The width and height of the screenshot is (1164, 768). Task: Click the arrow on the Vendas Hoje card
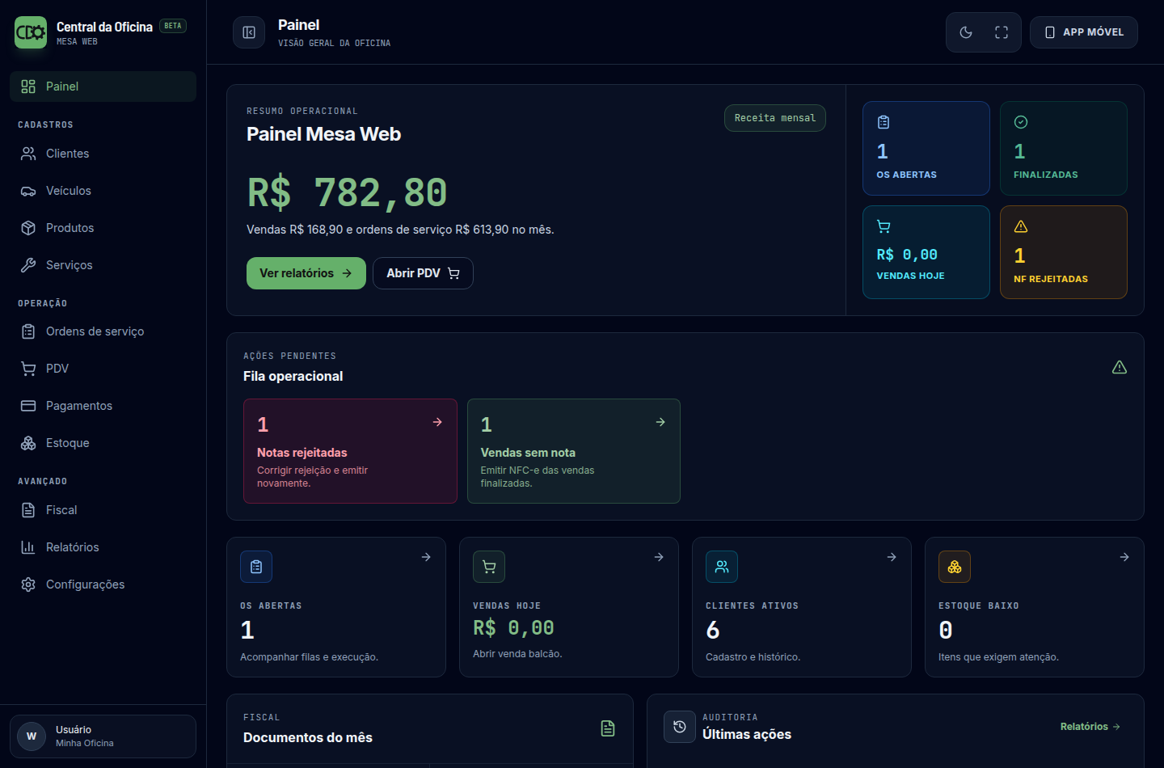coord(659,557)
